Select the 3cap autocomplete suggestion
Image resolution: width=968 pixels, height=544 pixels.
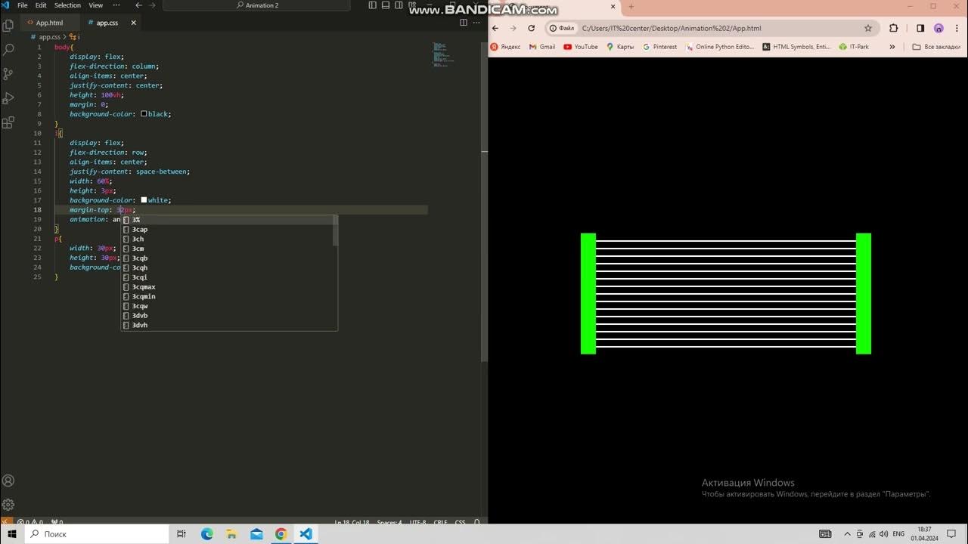click(229, 230)
